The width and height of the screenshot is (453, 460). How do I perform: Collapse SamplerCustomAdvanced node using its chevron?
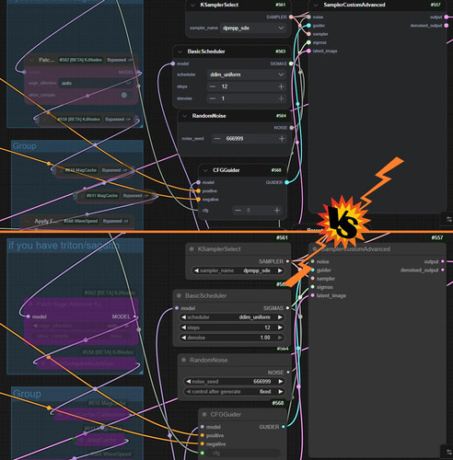pos(316,5)
